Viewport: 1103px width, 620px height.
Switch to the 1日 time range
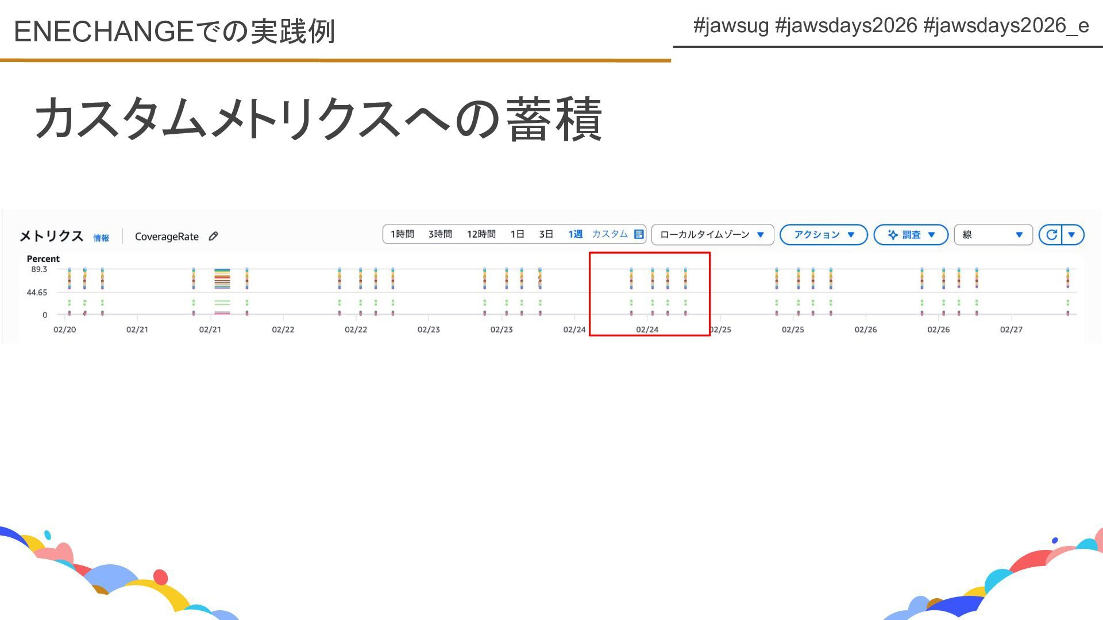point(517,234)
